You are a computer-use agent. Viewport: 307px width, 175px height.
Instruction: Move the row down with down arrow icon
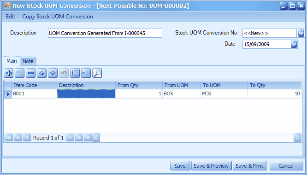[53, 73]
